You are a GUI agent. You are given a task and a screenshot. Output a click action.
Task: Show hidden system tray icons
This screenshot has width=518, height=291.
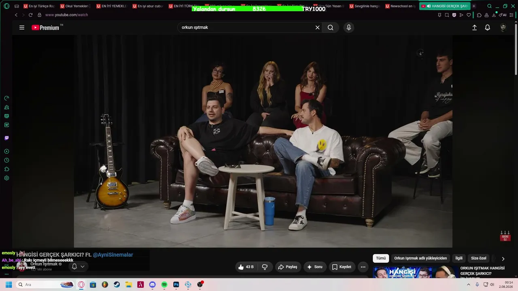click(x=469, y=285)
